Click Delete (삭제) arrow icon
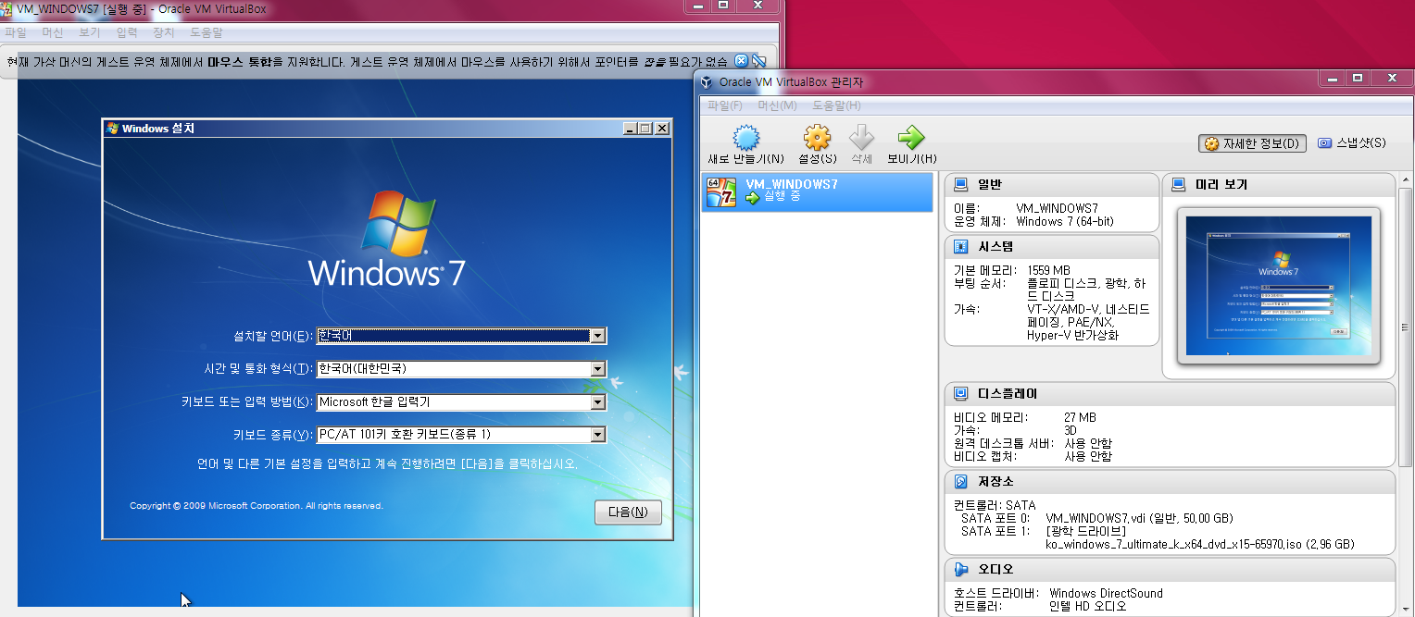This screenshot has height=617, width=1415. [x=862, y=139]
